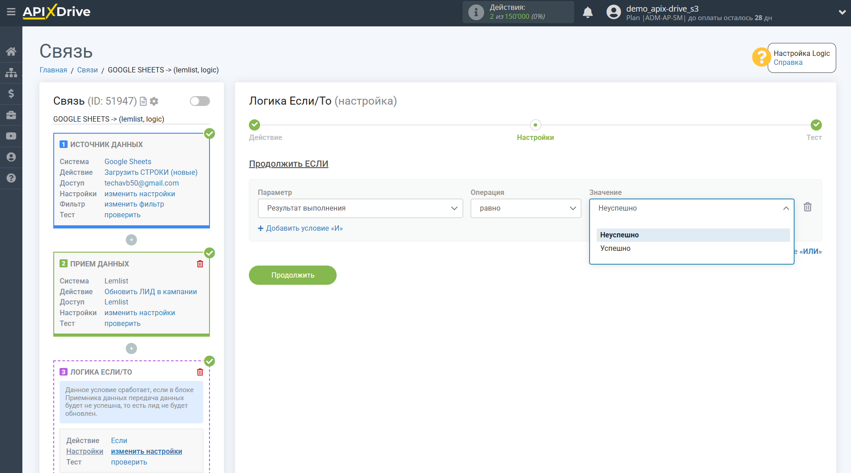Click Обновить ЛИД в кампании link

[x=150, y=292]
